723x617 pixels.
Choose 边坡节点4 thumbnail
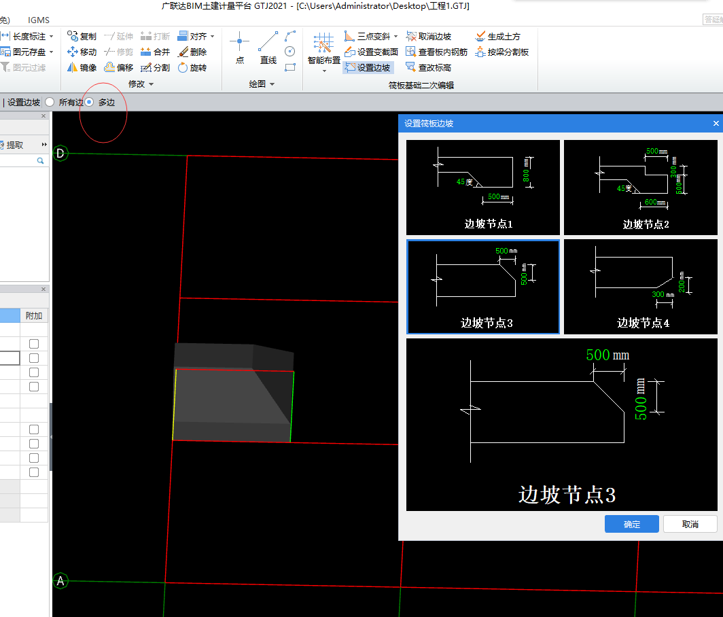click(x=641, y=286)
